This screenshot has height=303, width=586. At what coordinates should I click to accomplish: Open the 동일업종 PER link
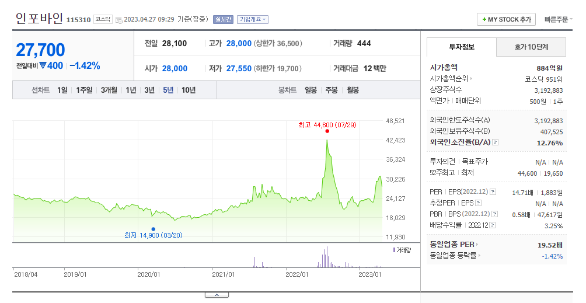click(x=454, y=245)
